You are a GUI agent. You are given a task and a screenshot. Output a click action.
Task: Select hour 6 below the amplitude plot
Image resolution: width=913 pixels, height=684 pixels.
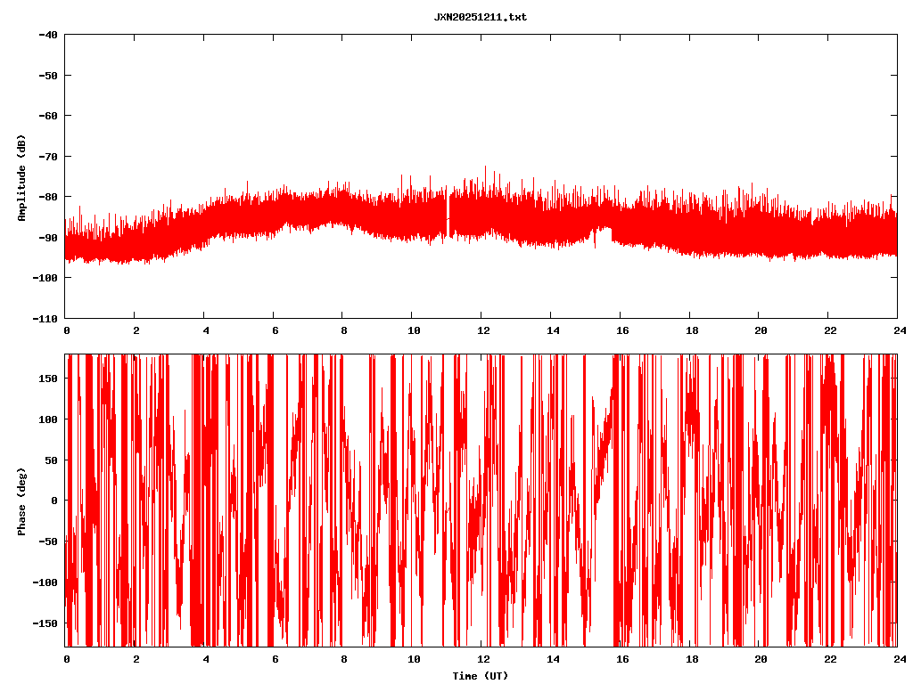pos(275,330)
